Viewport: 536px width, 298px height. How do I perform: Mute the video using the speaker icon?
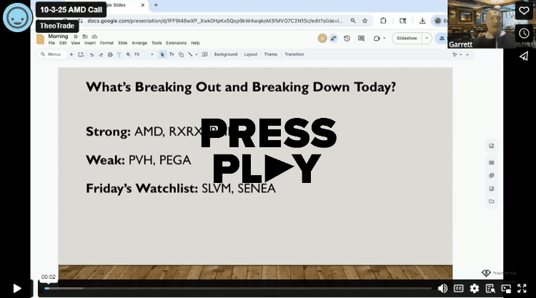pos(442,289)
